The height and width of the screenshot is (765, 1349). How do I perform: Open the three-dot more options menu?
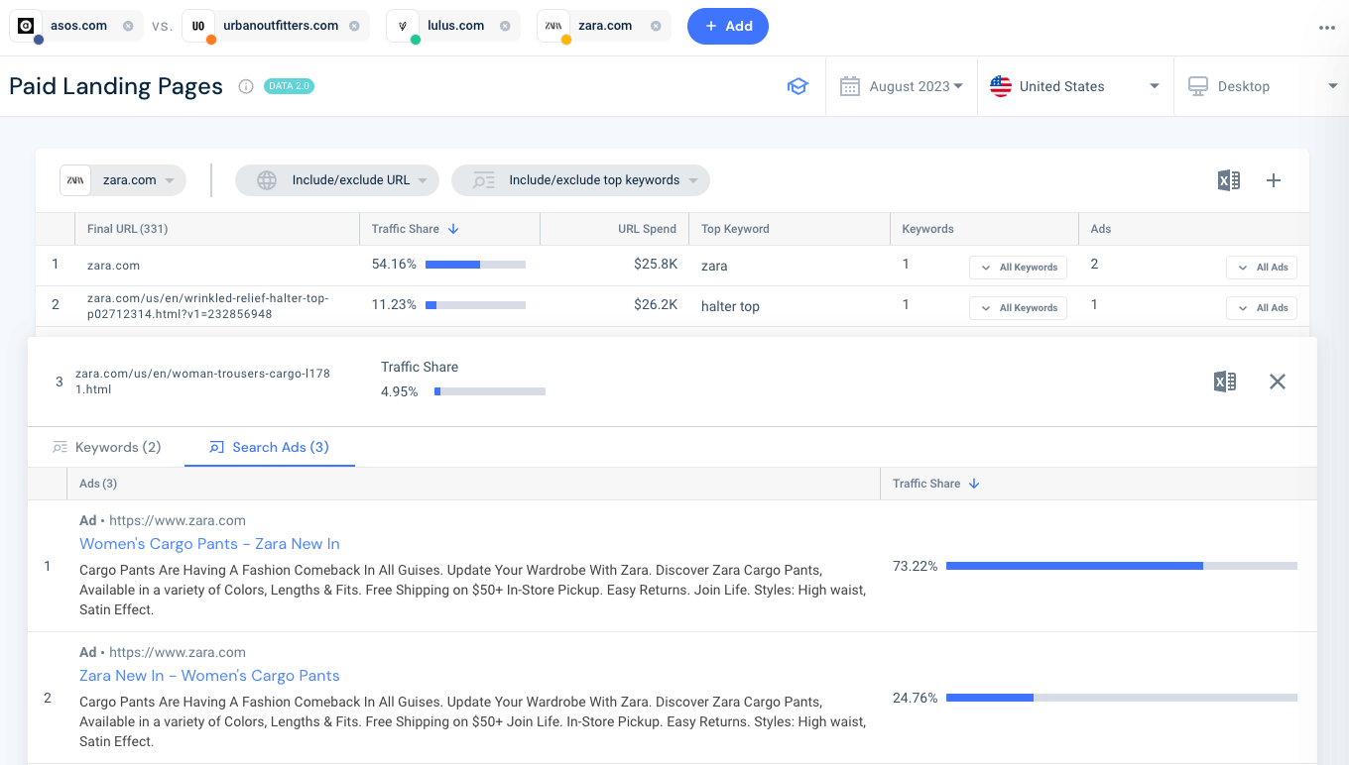click(x=1327, y=28)
